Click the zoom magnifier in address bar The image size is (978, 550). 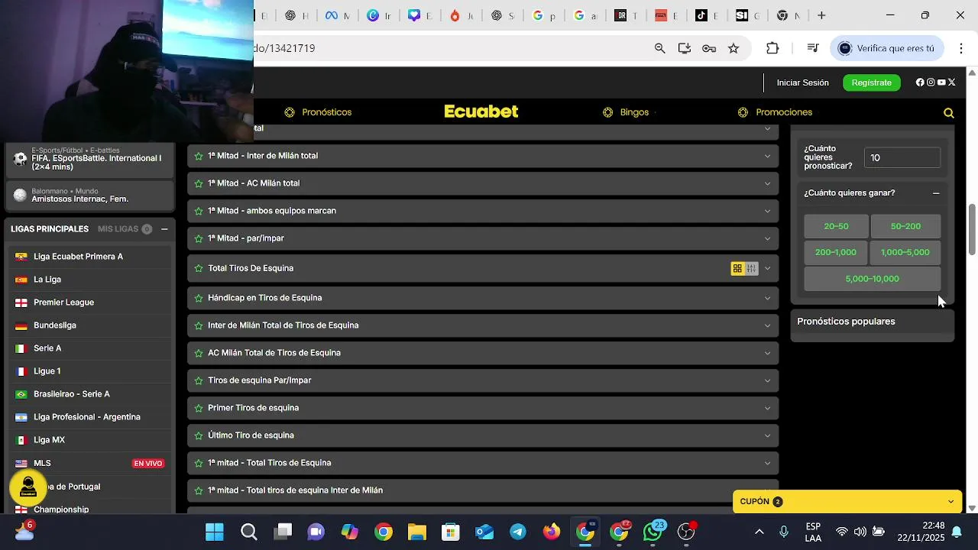(x=660, y=48)
